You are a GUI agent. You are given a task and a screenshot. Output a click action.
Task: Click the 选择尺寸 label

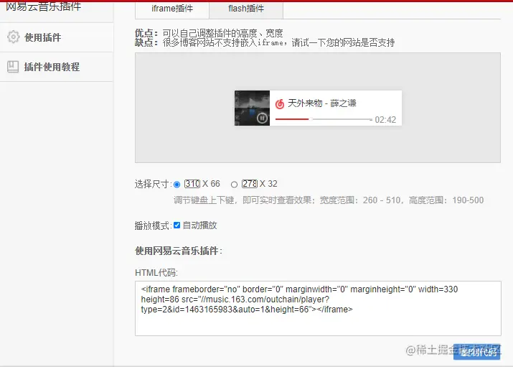click(x=152, y=184)
